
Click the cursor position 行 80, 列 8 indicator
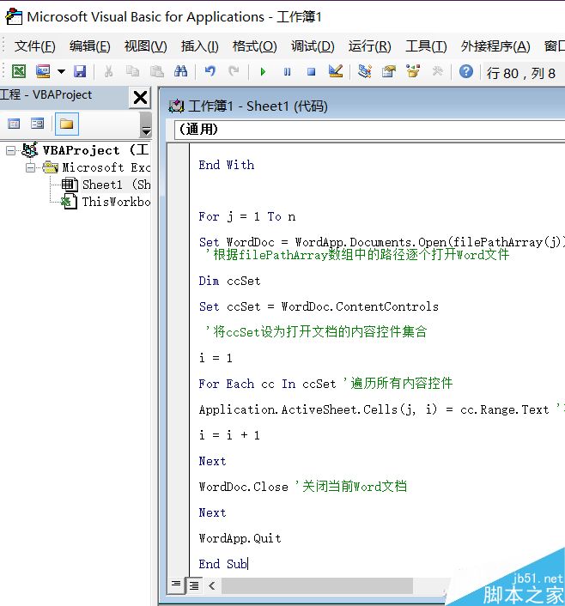click(x=520, y=73)
